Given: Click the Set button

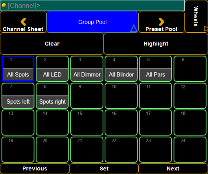Looking at the screenshot, I should point(104,169).
